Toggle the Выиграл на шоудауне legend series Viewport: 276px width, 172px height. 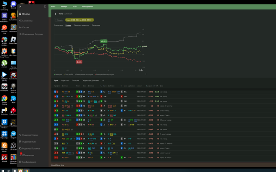click(x=85, y=74)
